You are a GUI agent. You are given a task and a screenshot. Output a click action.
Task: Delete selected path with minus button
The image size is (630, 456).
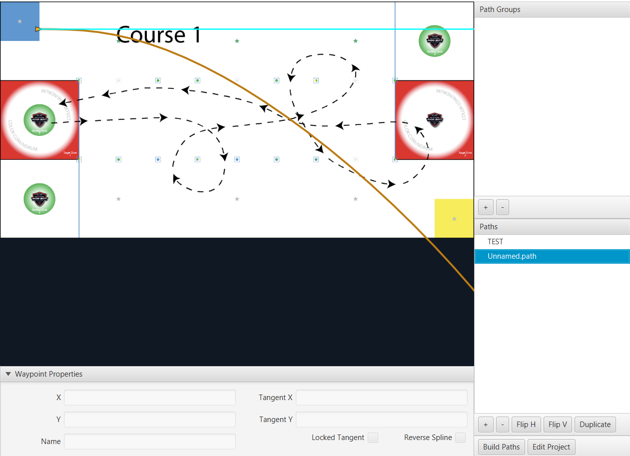tap(503, 425)
